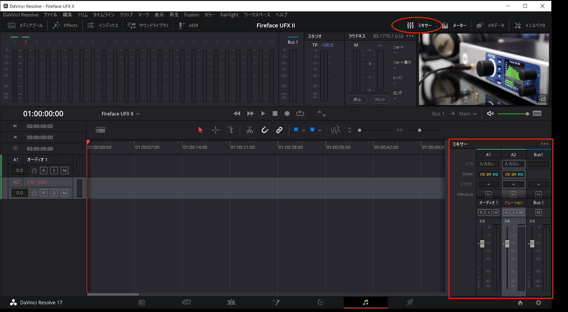Open the ADR microphone panel
568x312 pixels.
[188, 25]
